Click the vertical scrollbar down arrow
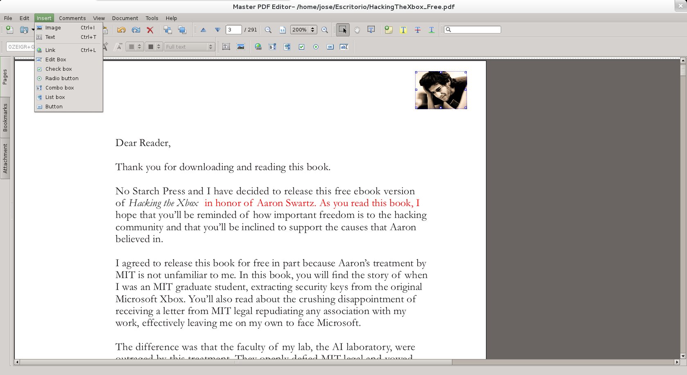Viewport: 687px width, 375px height. tap(683, 356)
